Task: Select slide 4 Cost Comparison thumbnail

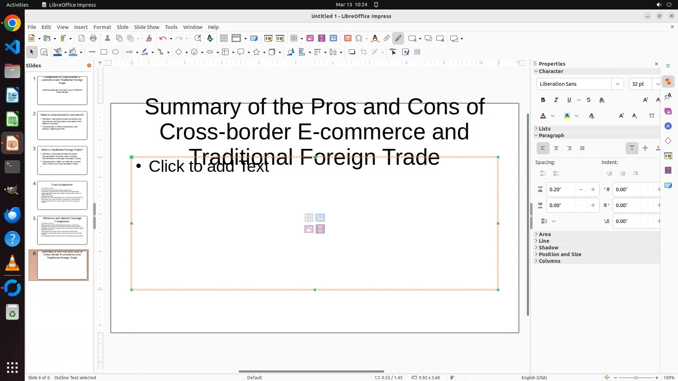Action: point(62,195)
